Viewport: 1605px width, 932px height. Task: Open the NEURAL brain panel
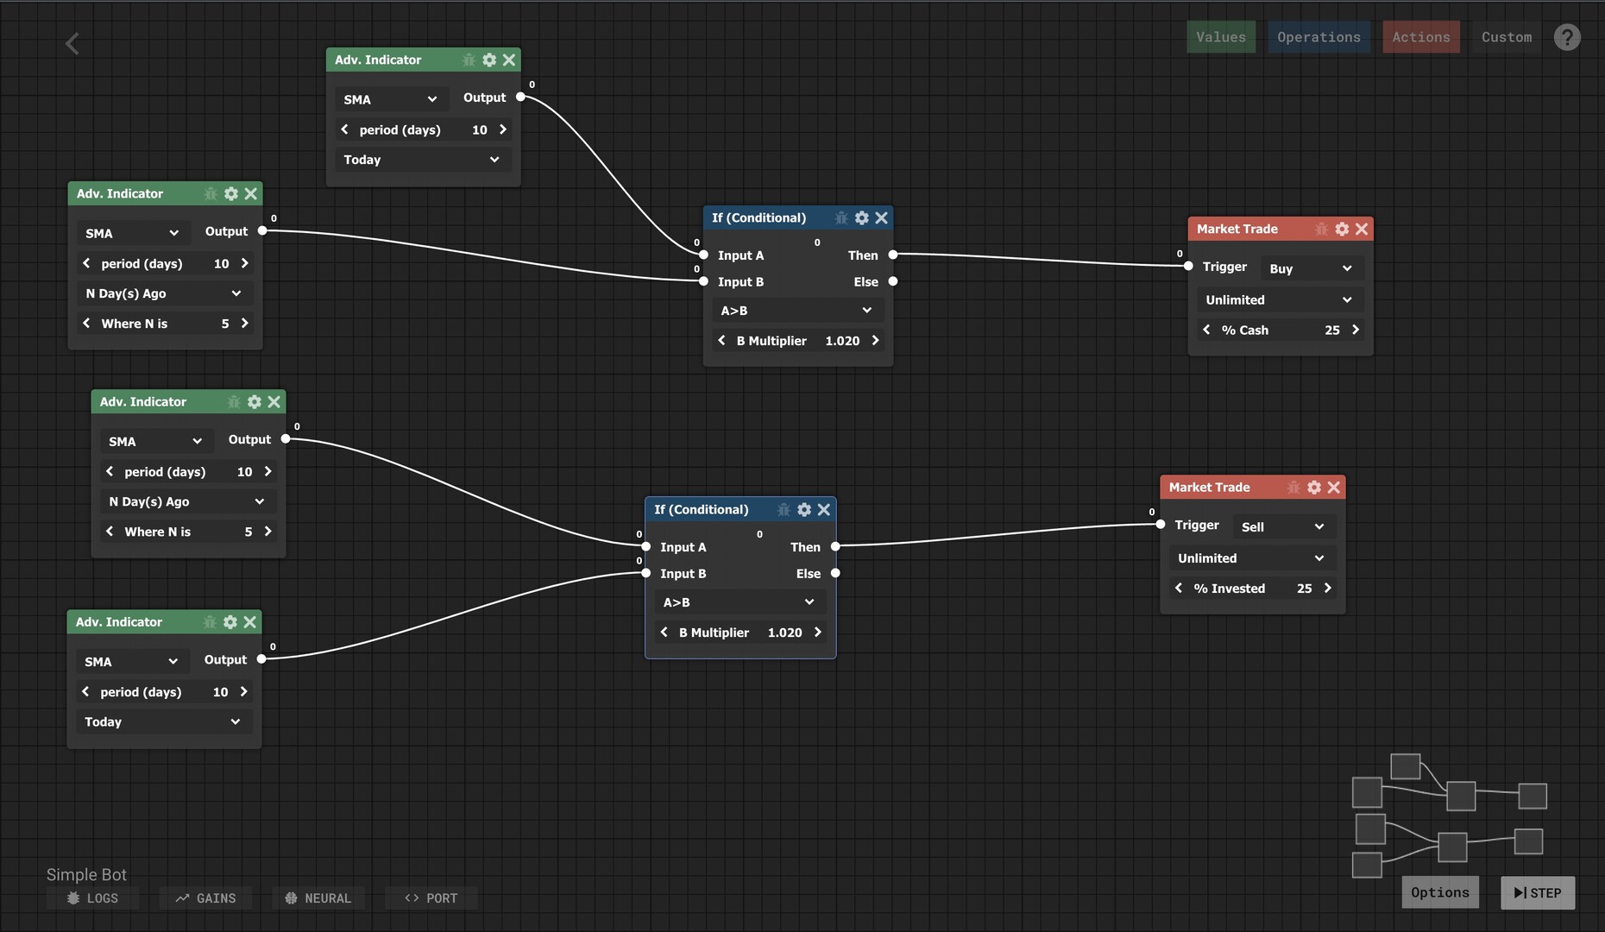click(x=318, y=897)
